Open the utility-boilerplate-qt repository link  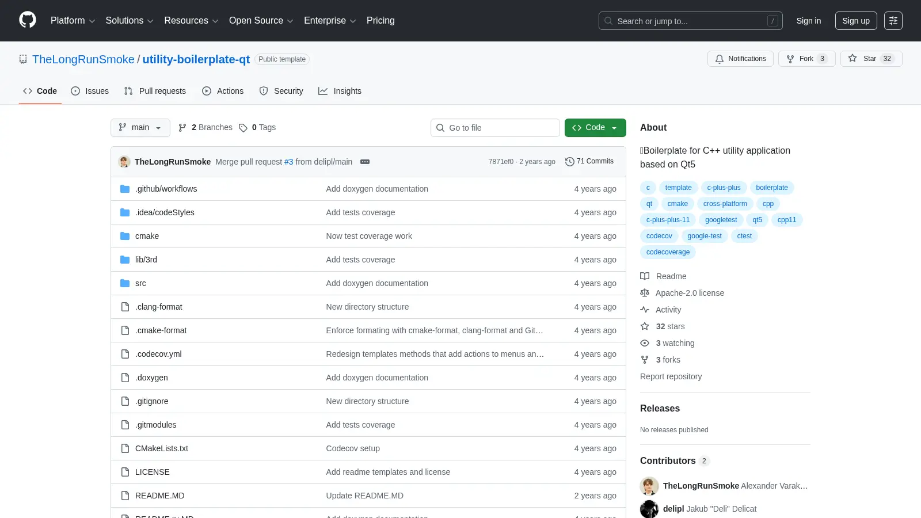point(196,59)
